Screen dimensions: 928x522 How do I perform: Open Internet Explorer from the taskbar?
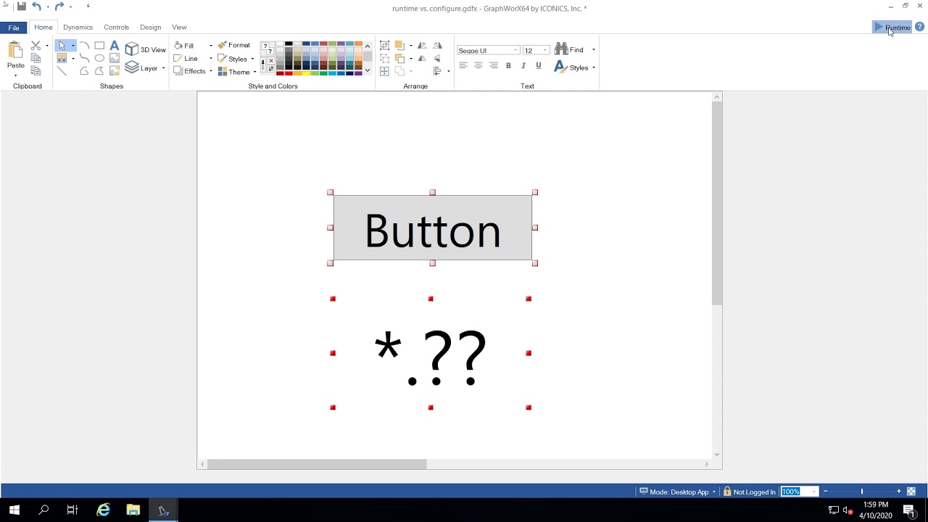(104, 510)
